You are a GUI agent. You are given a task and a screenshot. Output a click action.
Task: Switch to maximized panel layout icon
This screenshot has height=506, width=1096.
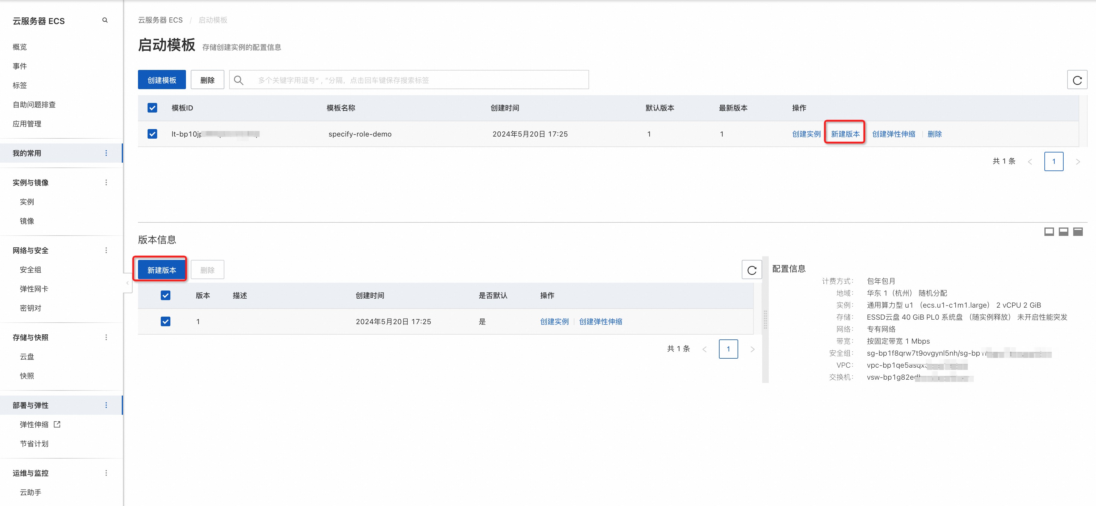(1077, 231)
